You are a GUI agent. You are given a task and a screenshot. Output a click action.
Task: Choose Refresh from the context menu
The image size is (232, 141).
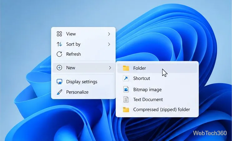(84, 54)
